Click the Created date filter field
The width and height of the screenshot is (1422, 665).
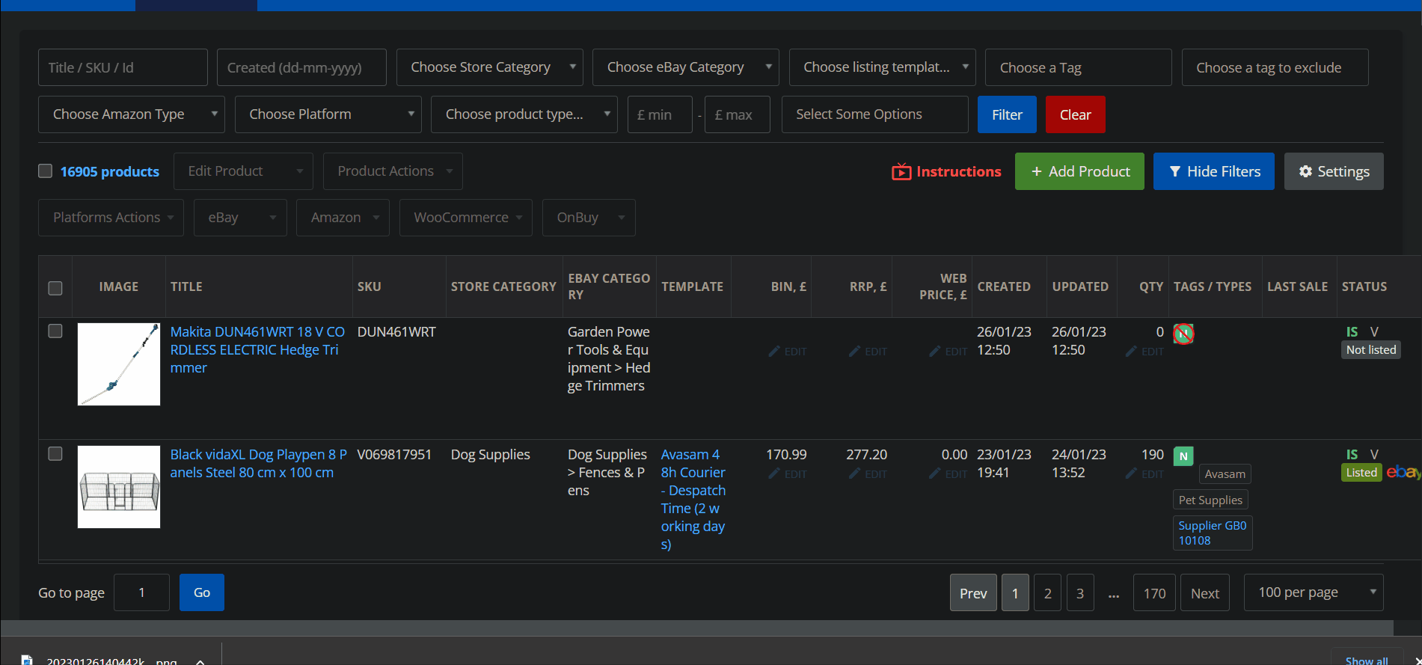[301, 67]
